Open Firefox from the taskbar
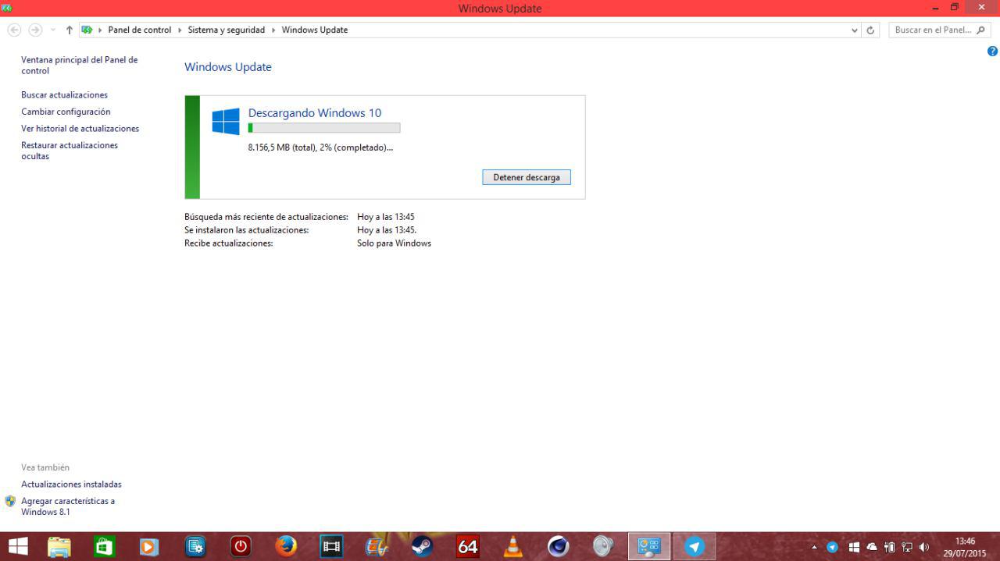Screen dimensions: 1000x561 [x=286, y=546]
